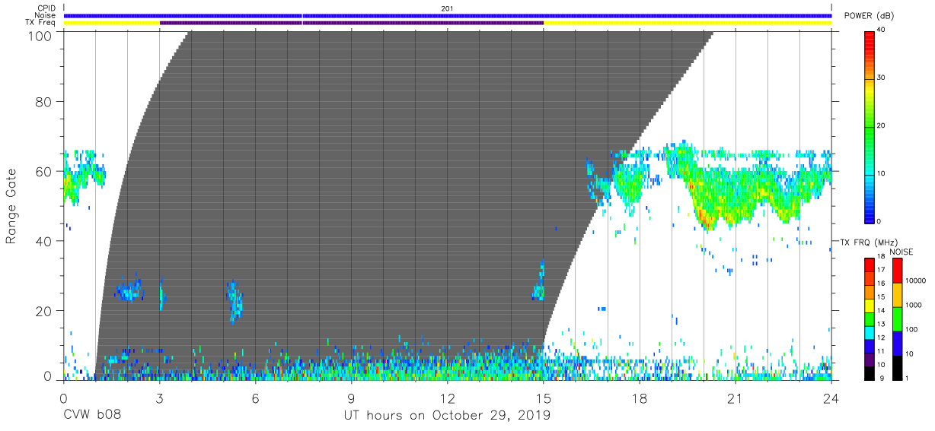Click the NOISE color scale bar

[x=897, y=318]
